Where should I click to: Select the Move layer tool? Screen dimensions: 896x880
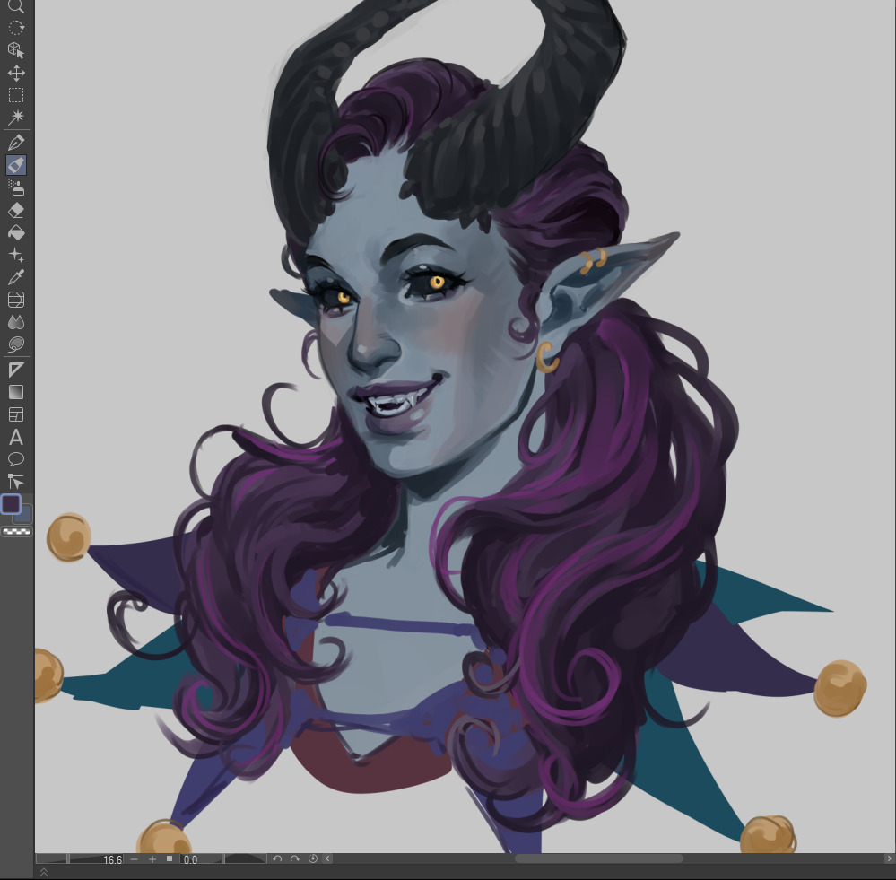pos(16,74)
